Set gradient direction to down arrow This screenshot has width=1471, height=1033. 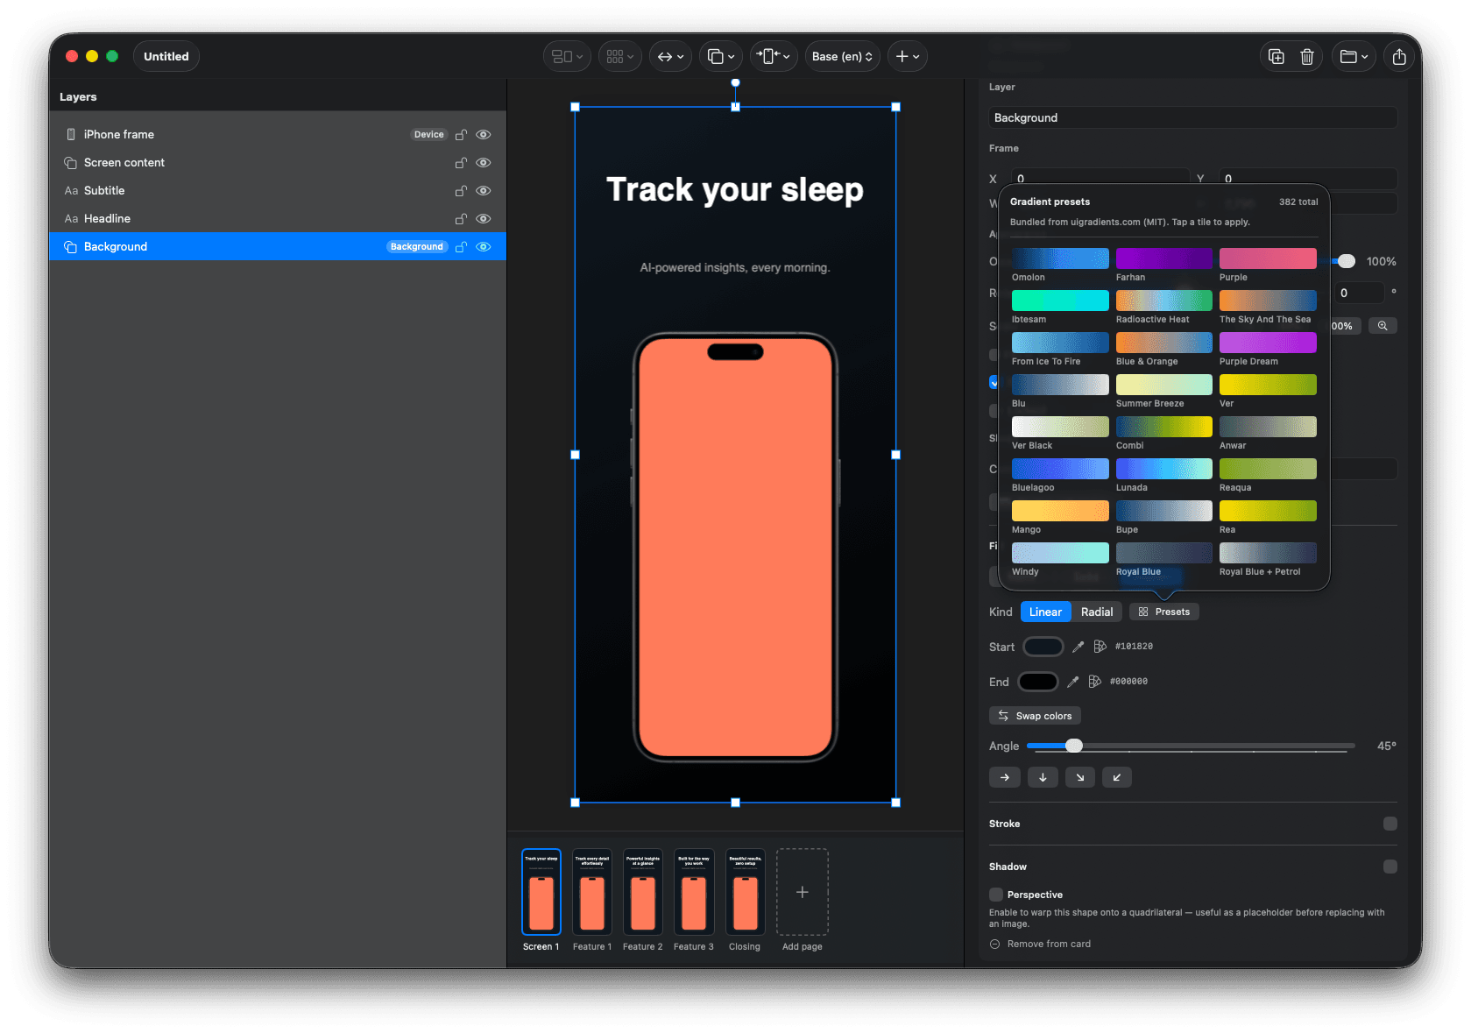pos(1043,777)
